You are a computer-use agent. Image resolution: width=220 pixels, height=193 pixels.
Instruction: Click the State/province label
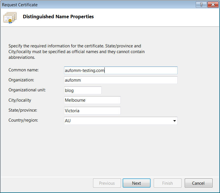23,110
